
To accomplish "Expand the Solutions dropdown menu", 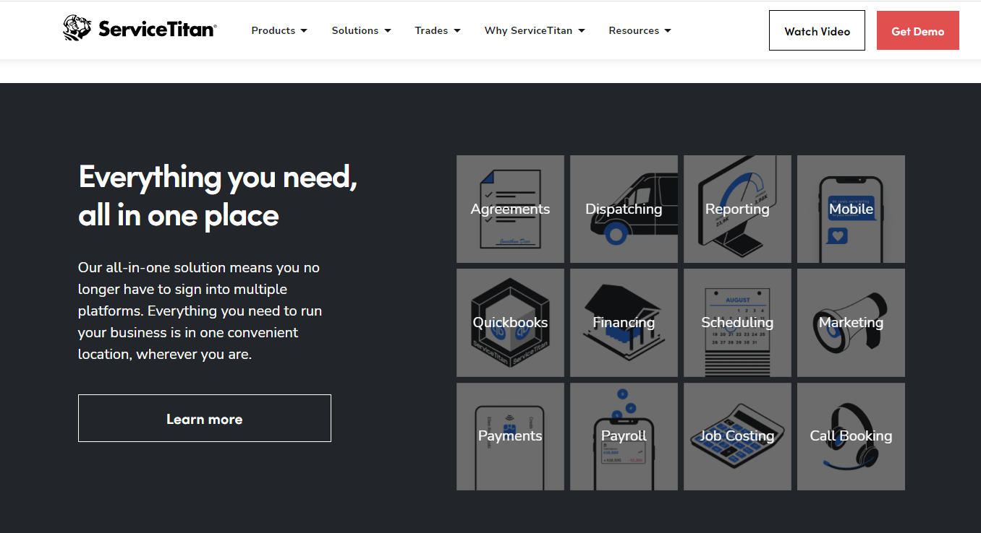I will (x=361, y=30).
